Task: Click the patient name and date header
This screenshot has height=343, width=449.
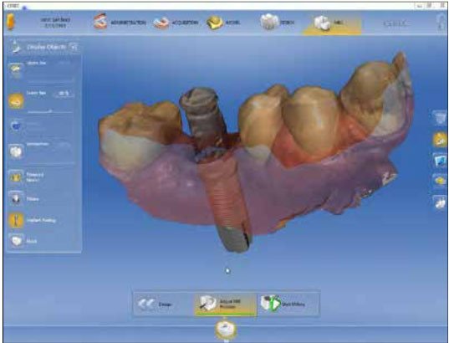Action: pos(55,23)
